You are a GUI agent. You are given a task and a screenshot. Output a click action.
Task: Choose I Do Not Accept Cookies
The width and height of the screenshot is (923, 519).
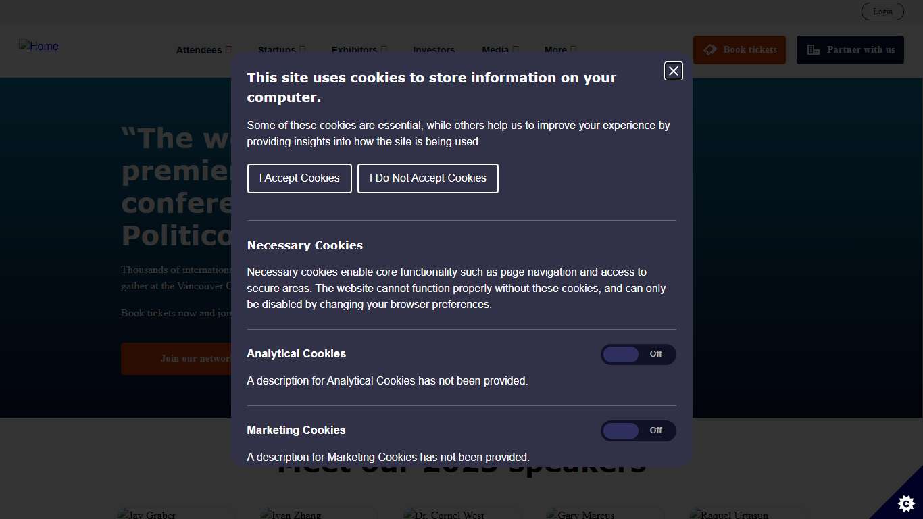click(x=428, y=178)
